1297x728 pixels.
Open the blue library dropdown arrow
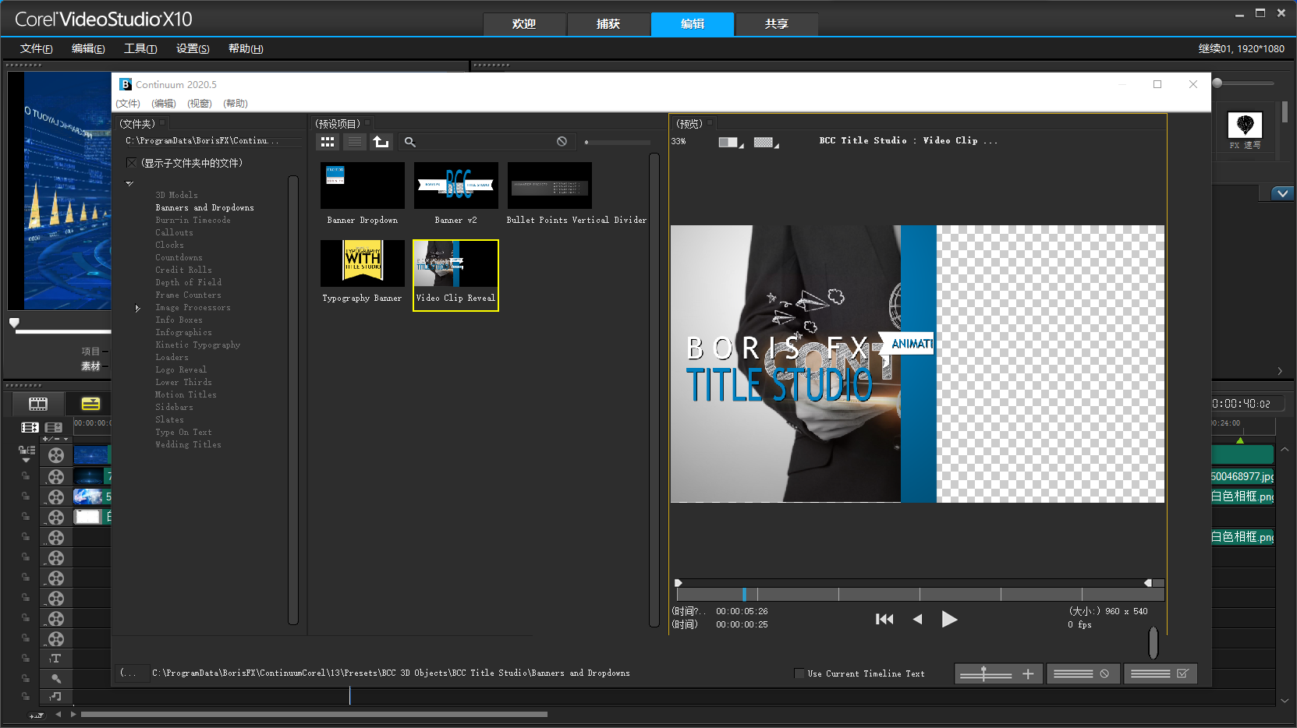[x=1283, y=193]
